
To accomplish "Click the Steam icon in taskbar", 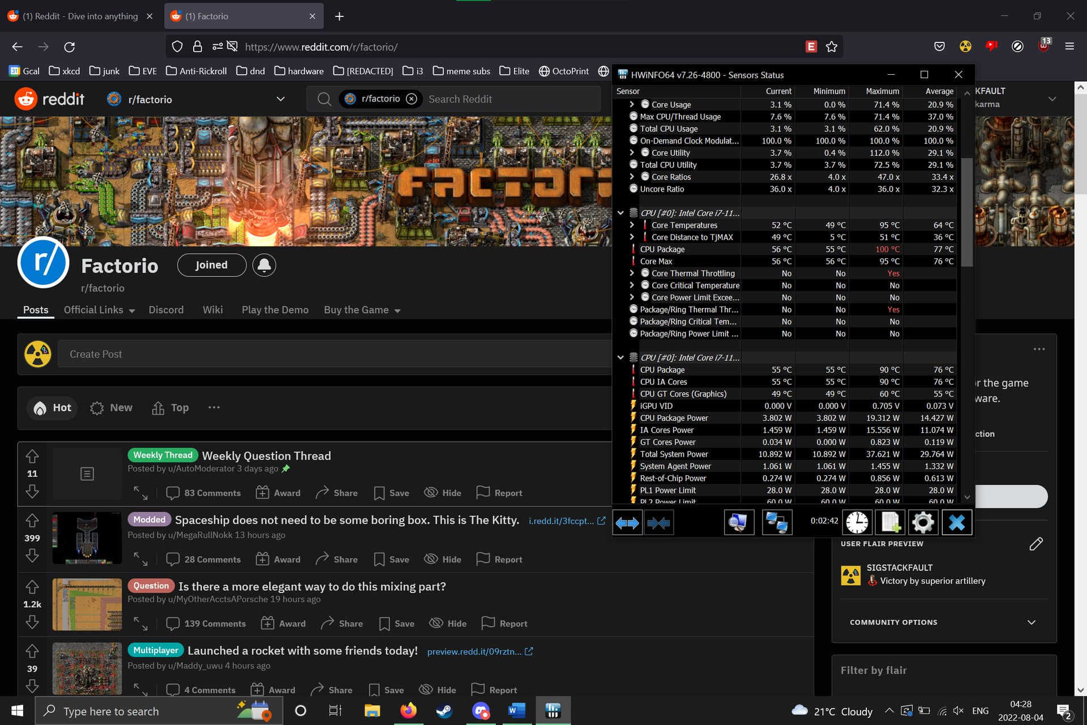I will pos(444,710).
